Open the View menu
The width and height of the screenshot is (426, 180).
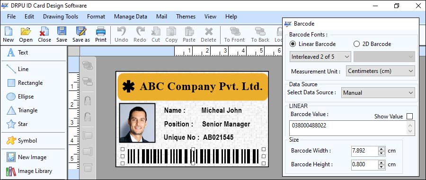[210, 17]
